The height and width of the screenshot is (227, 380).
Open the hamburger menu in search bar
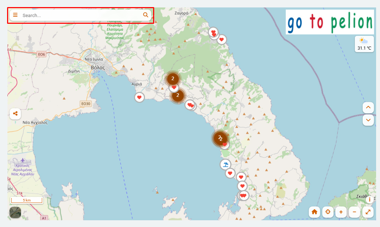click(x=15, y=15)
